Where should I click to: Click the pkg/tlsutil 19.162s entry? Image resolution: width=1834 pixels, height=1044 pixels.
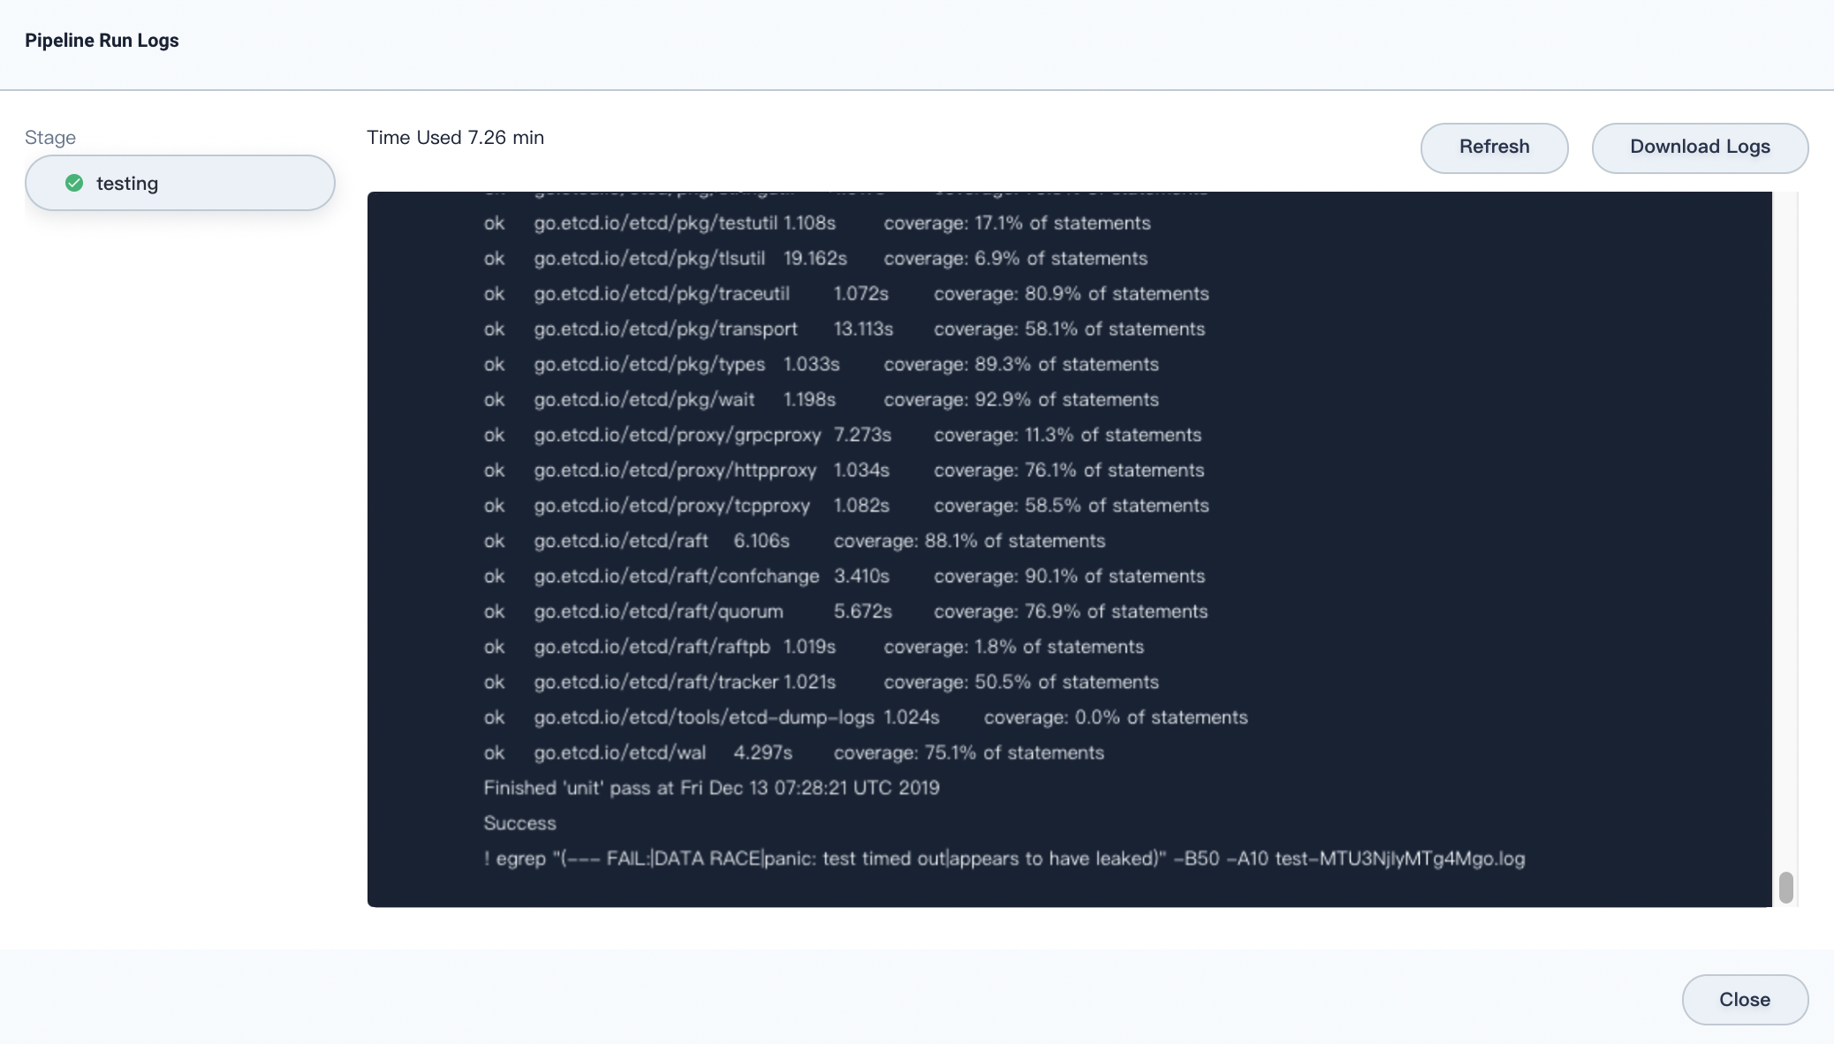[x=815, y=258]
